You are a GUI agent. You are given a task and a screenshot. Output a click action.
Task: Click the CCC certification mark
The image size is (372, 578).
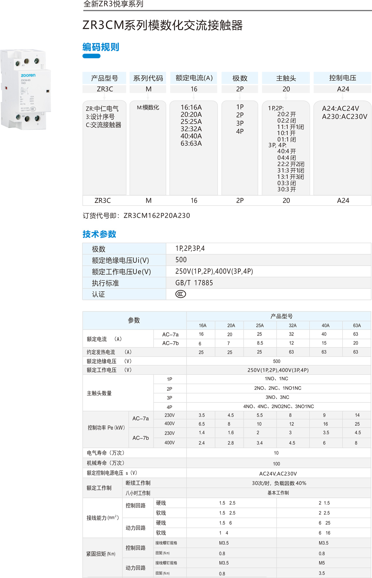pyautogui.click(x=181, y=294)
